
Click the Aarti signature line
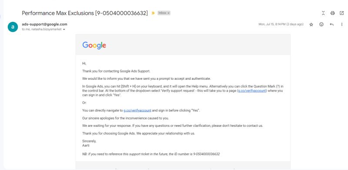(86, 146)
